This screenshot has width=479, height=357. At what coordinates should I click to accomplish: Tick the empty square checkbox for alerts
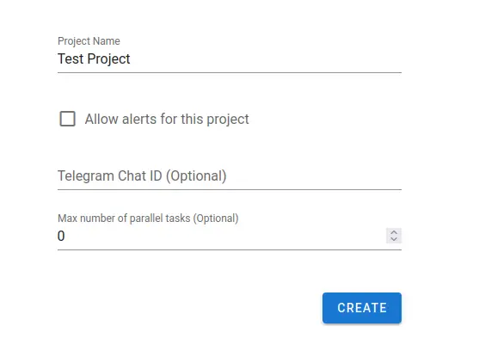tap(68, 119)
